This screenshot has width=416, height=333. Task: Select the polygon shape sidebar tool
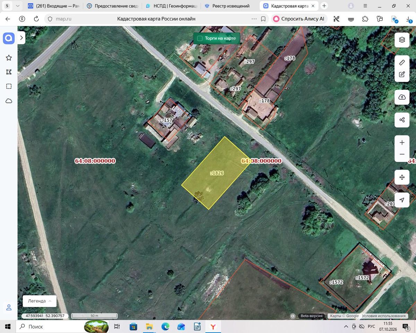click(9, 72)
